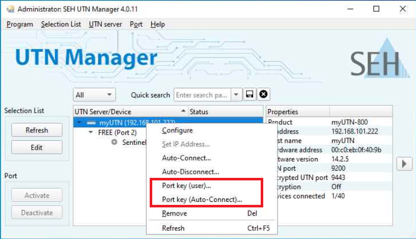This screenshot has width=416, height=239.
Task: Click devices connected value 1/40
Action: click(x=338, y=196)
